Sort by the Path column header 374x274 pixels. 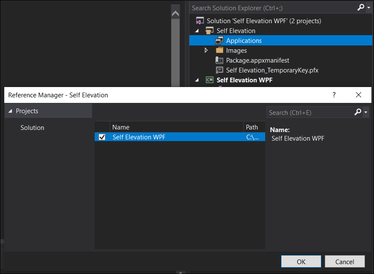click(254, 127)
